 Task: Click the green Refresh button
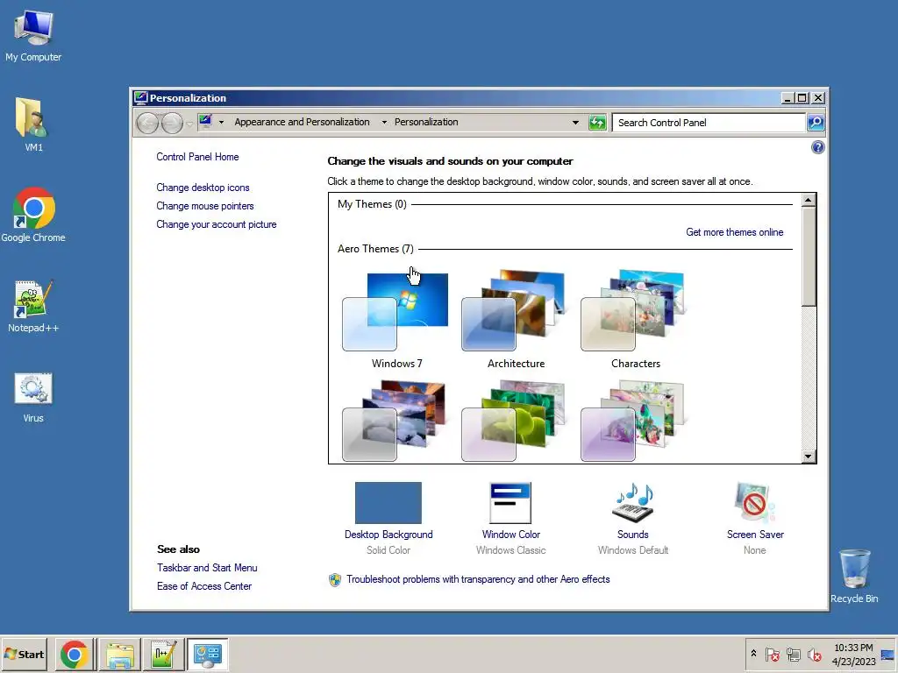597,123
